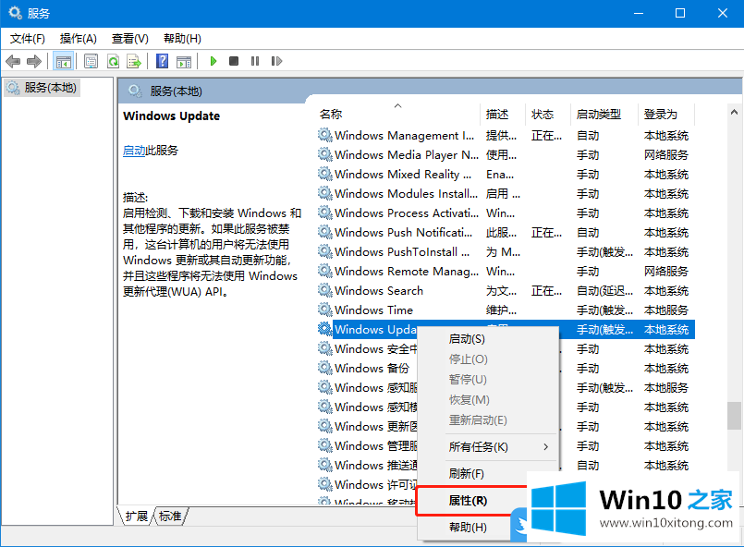Viewport: 744px width, 547px height.
Task: Click gear icon of Windows Remote Management row
Action: click(325, 272)
